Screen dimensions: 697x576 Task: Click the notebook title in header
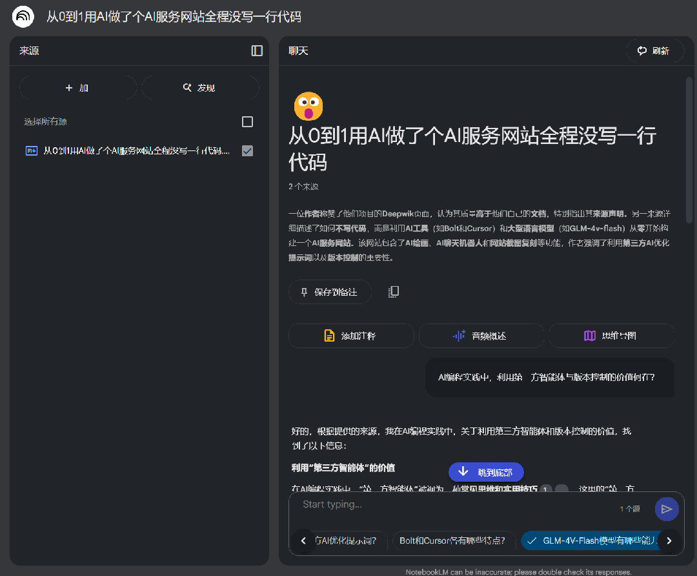[174, 17]
